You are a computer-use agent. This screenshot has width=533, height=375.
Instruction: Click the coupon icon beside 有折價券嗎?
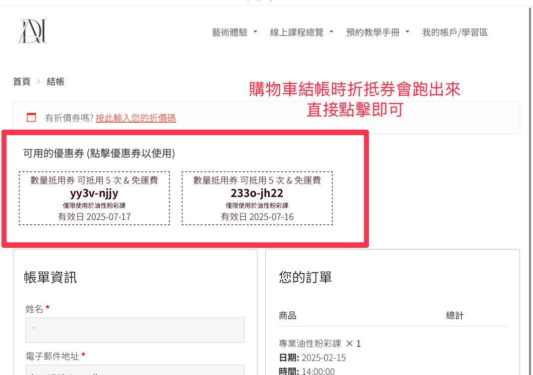[31, 118]
